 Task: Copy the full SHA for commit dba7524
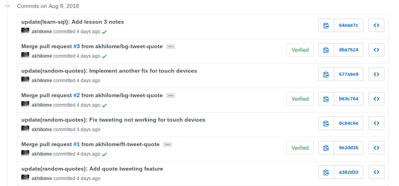(x=326, y=50)
